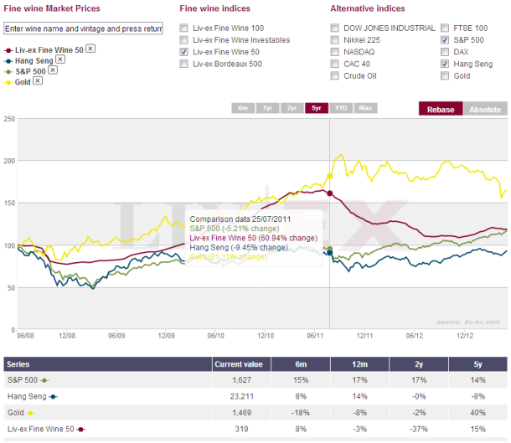Click the Liv-ex Fine Wine 50 legend marker

8,49
